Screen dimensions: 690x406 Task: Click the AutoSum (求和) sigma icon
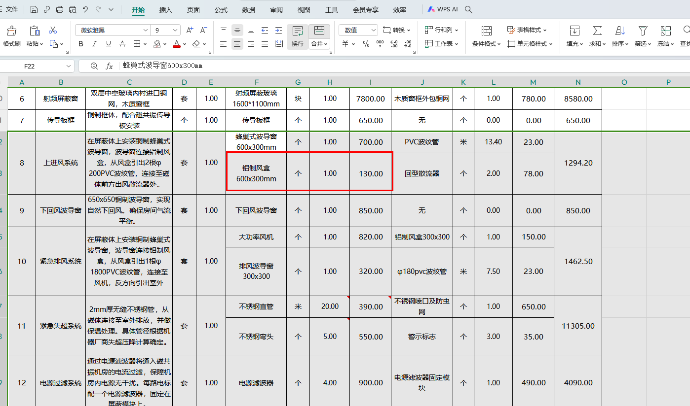pyautogui.click(x=597, y=31)
